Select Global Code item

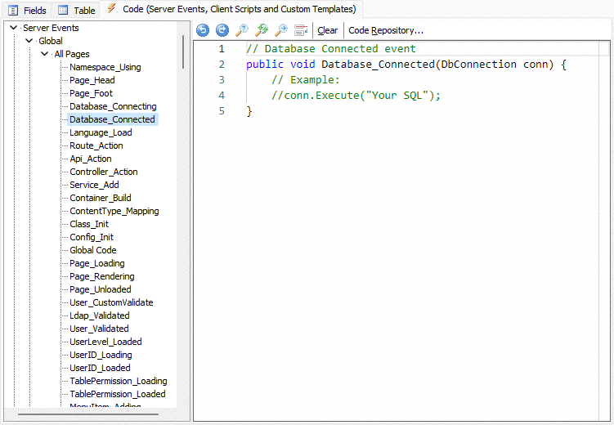coord(93,250)
